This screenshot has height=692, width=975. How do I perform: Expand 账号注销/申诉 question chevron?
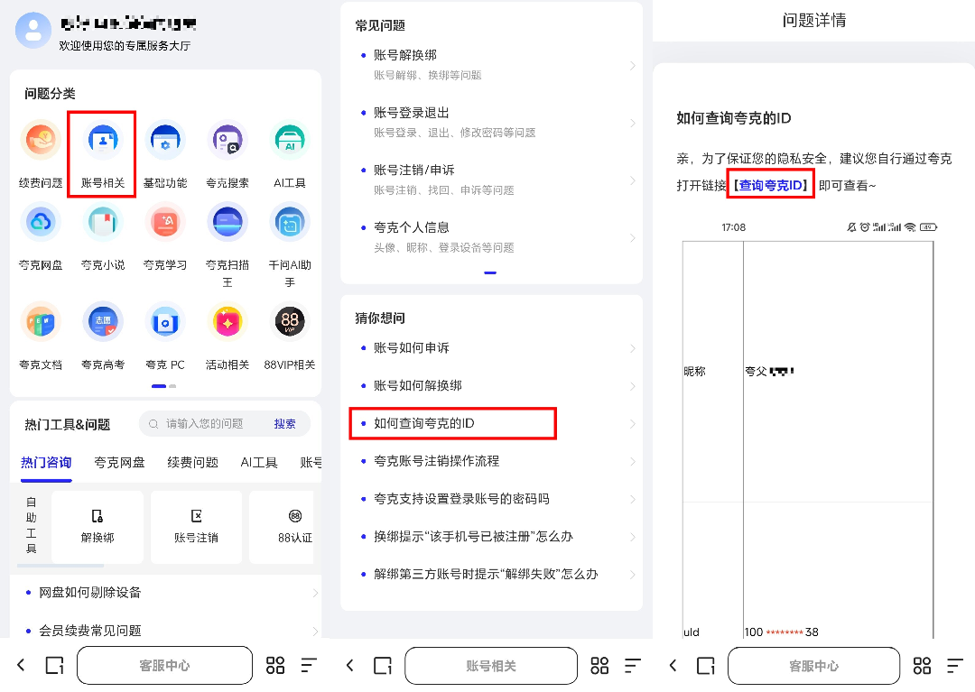coord(632,180)
